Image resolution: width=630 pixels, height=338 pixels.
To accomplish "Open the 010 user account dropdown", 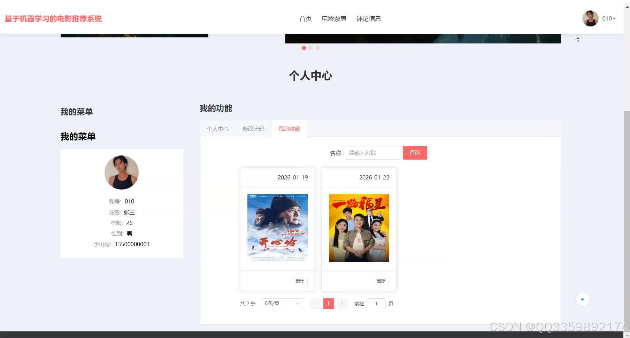I will [x=609, y=18].
